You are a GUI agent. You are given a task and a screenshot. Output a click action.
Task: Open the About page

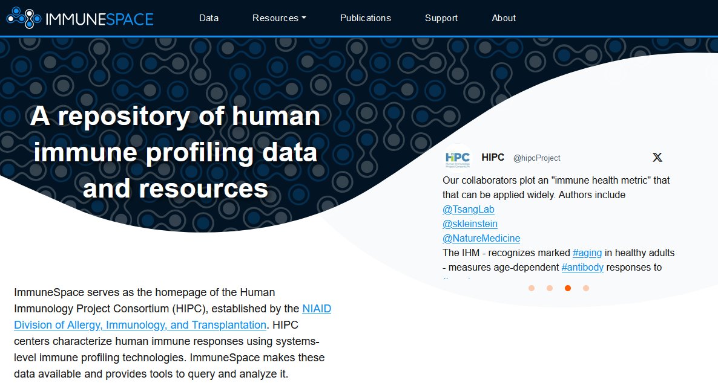(x=504, y=18)
